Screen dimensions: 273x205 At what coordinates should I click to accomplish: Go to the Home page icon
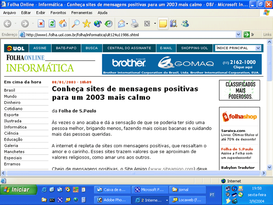coord(63,23)
